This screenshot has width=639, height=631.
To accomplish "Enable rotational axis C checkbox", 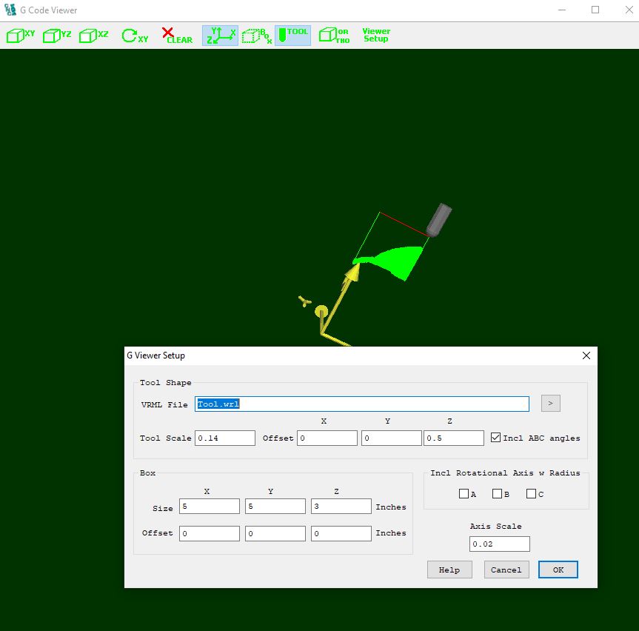I will click(x=531, y=494).
